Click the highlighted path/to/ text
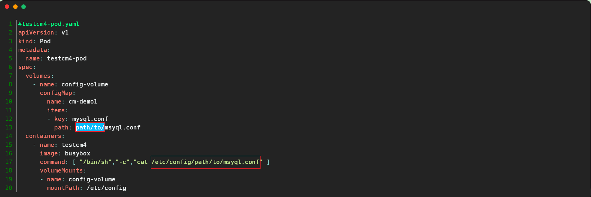The image size is (591, 197). click(x=90, y=127)
